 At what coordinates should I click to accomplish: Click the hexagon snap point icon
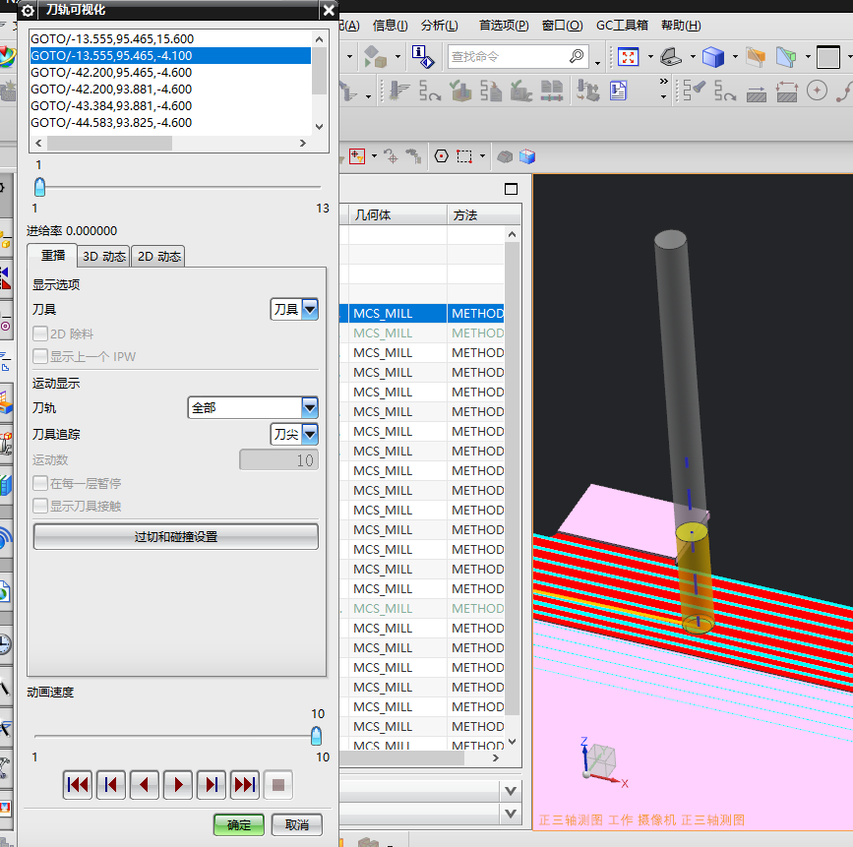[x=441, y=156]
